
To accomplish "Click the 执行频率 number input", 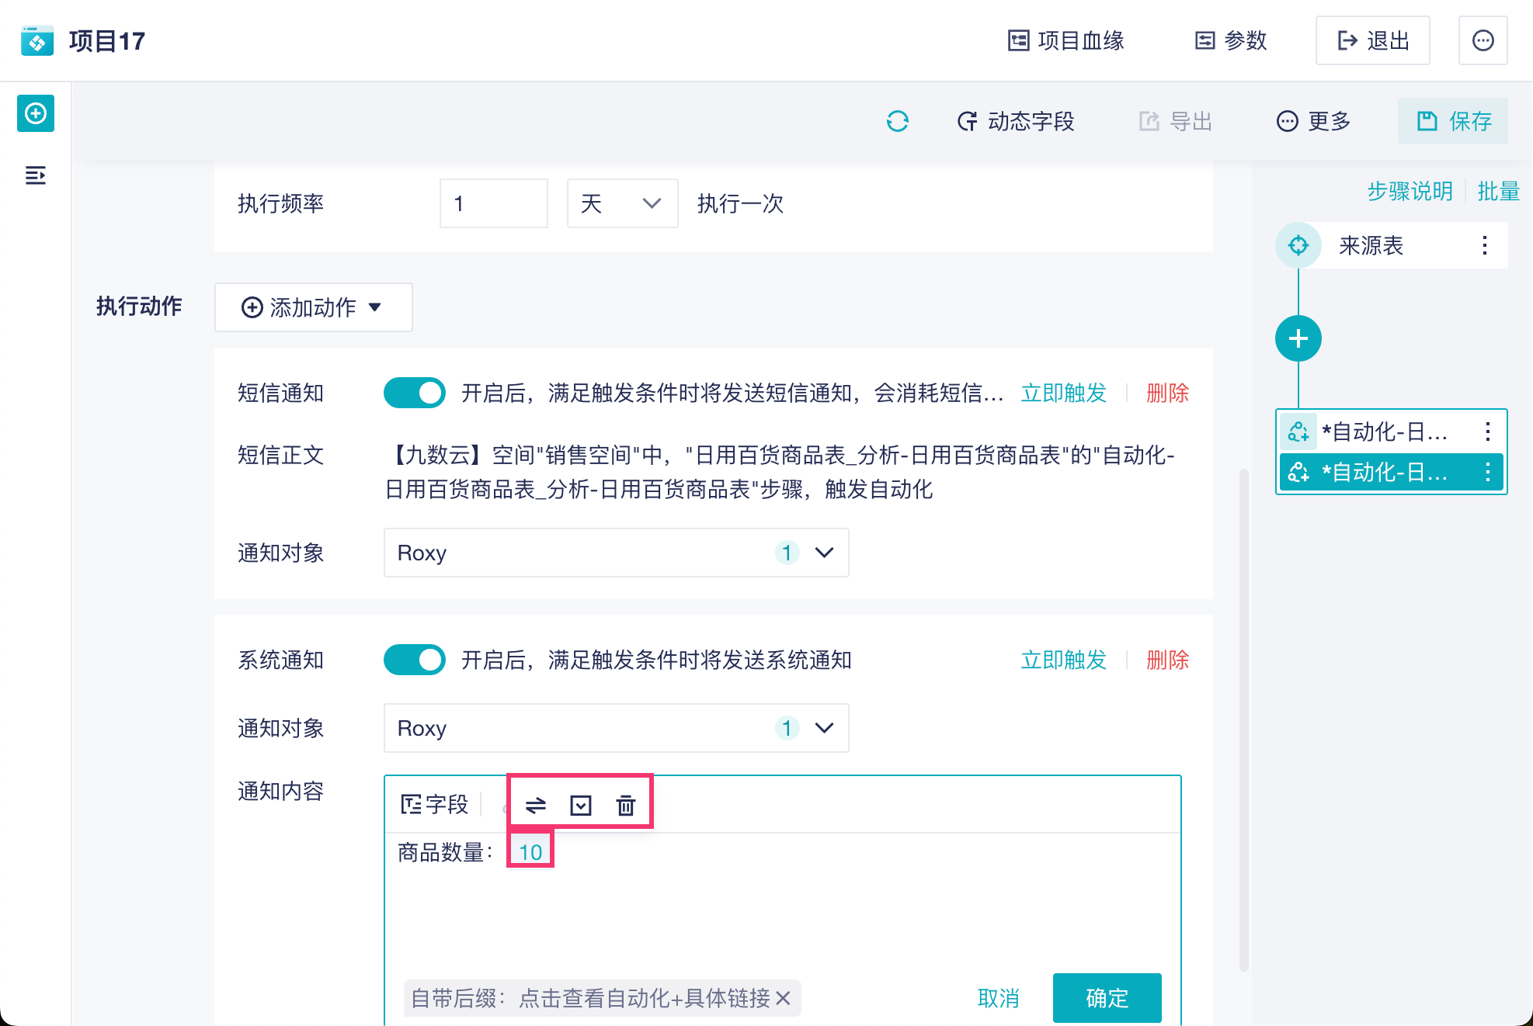I will [x=493, y=203].
